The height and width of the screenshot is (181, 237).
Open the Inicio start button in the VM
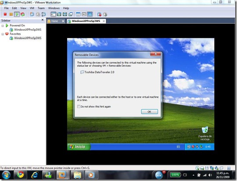(79, 147)
